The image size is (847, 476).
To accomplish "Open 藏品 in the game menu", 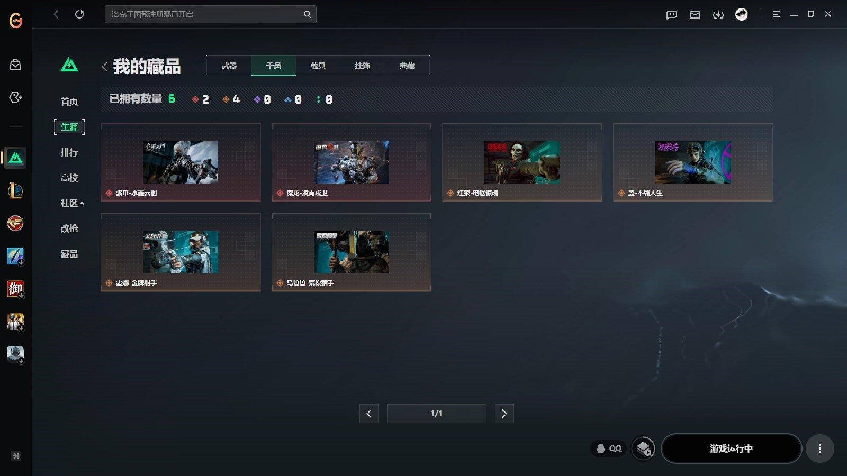I will pos(69,254).
